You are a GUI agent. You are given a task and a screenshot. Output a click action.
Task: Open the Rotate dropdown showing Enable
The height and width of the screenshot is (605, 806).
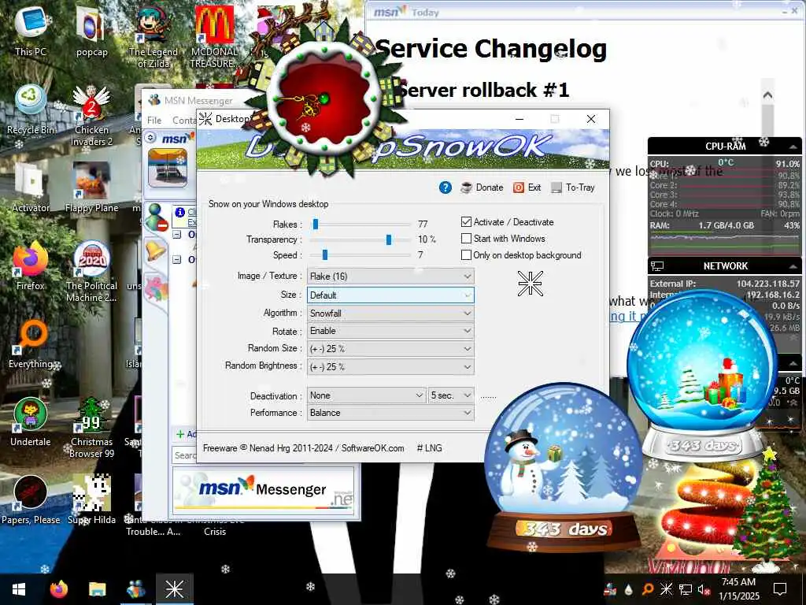[x=390, y=331]
